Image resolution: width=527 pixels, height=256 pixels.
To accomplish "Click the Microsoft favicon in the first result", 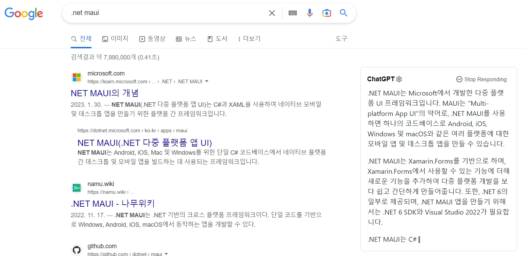I will (x=77, y=77).
